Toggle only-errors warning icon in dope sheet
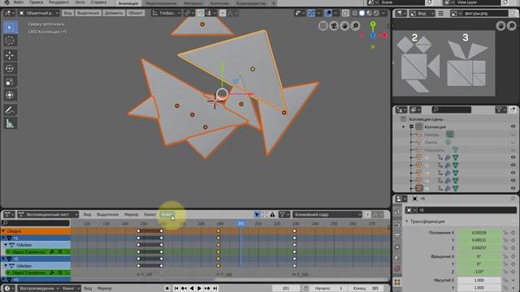 pyautogui.click(x=273, y=214)
